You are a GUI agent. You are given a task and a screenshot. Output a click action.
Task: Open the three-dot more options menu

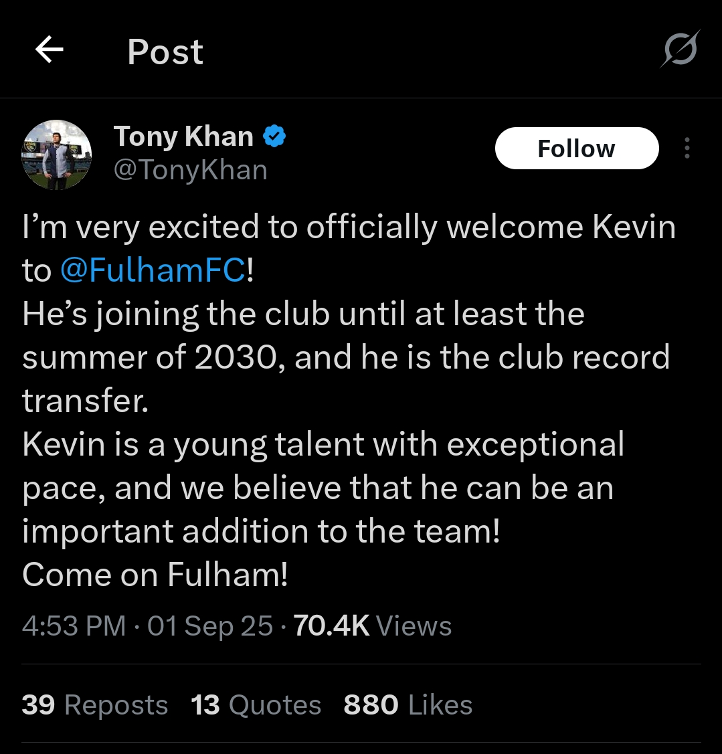tap(687, 149)
